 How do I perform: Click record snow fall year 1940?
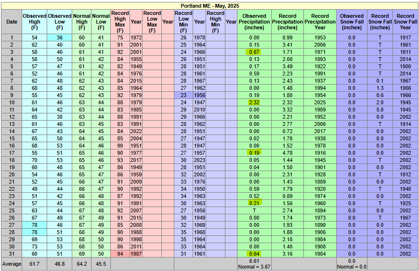pyautogui.click(x=405, y=189)
